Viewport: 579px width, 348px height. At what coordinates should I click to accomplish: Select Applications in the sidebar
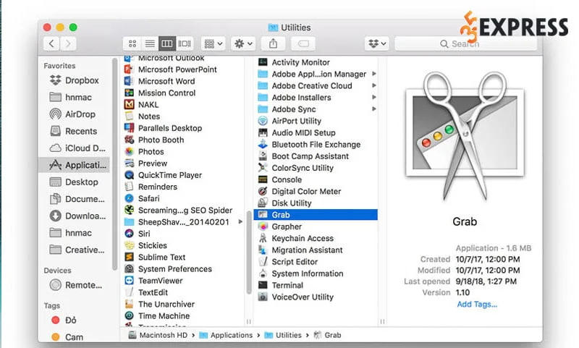click(75, 165)
